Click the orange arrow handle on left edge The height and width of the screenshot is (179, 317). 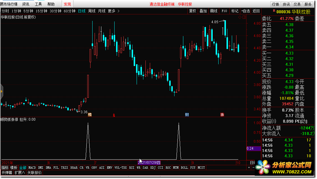(2, 92)
